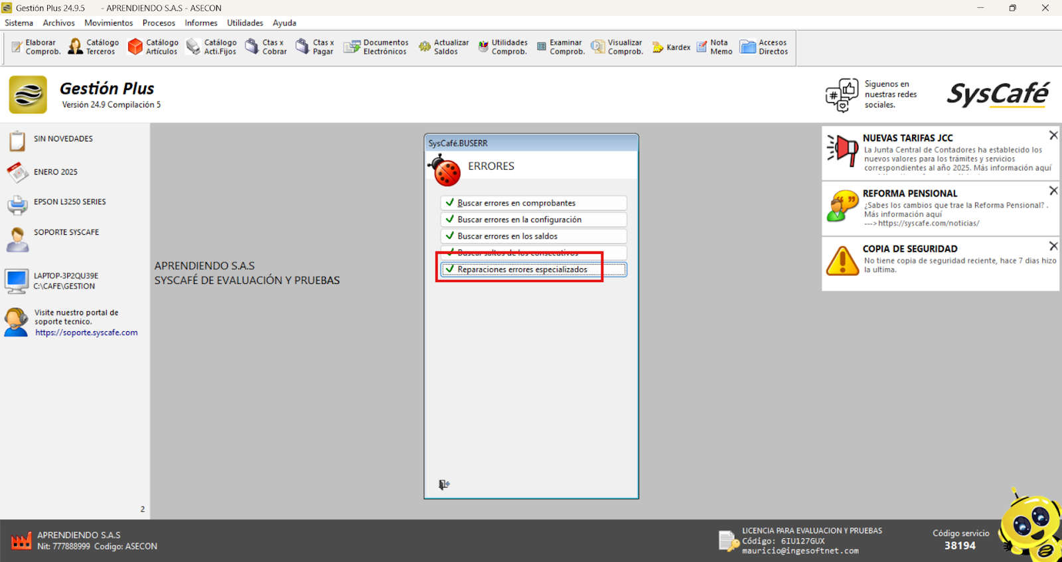1062x562 pixels.
Task: Dismiss the NUEVAS TARIFAS JCC notification
Action: tap(1053, 135)
